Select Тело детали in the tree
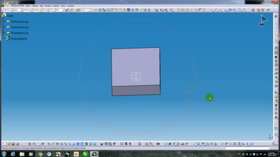 coord(19,39)
